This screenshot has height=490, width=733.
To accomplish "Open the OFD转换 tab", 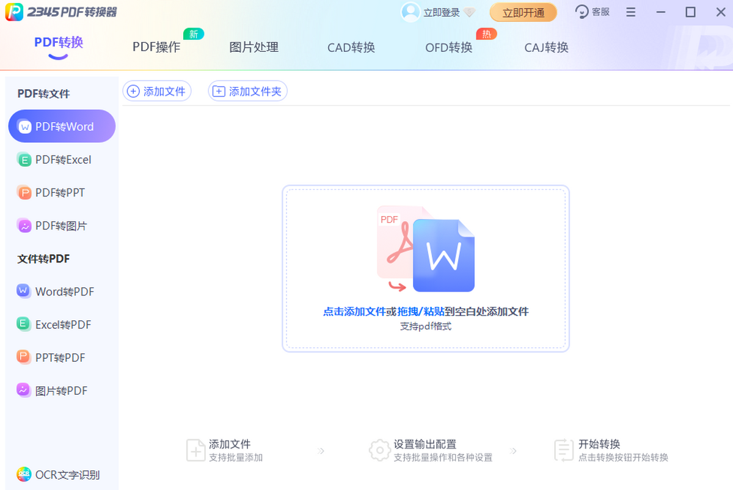I will point(449,47).
